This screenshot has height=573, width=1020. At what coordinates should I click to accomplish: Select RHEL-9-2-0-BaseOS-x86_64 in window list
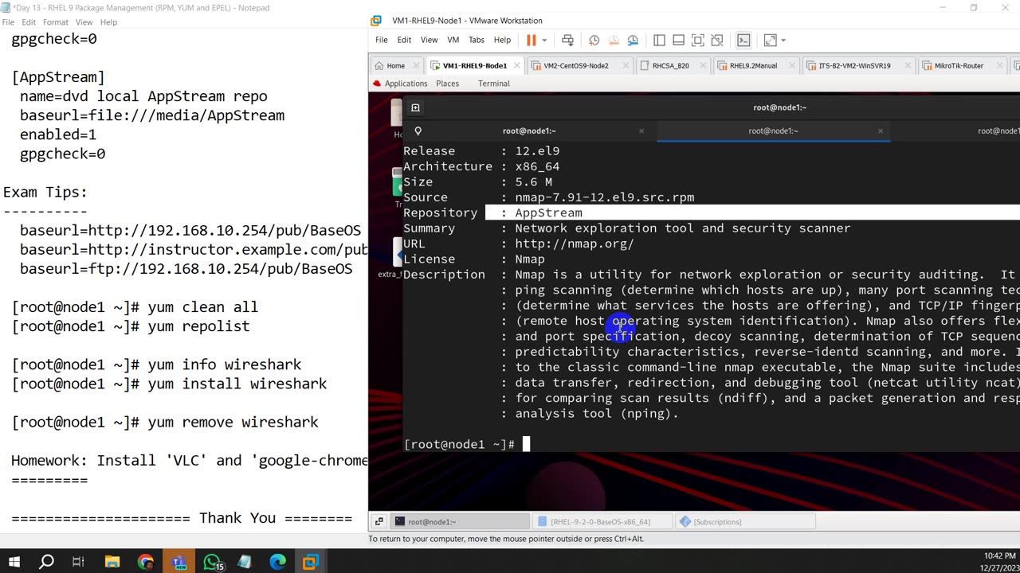pyautogui.click(x=602, y=521)
